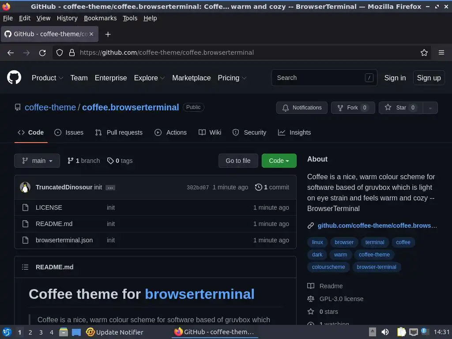Bookmark page with the star icon

pos(424,53)
